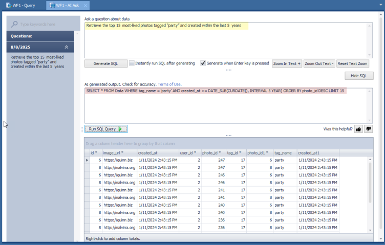Click the splitter dots below Generate SQL row

(228, 70)
